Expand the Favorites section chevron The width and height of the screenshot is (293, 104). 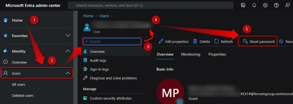pyautogui.click(x=68, y=35)
